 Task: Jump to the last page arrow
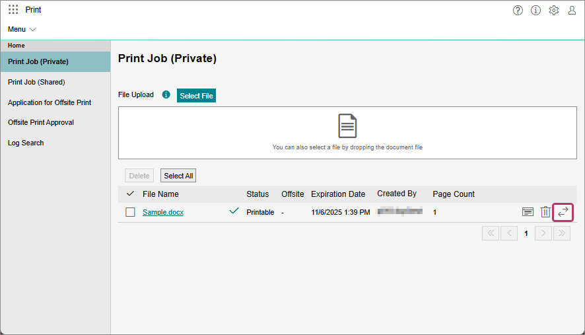click(x=562, y=233)
